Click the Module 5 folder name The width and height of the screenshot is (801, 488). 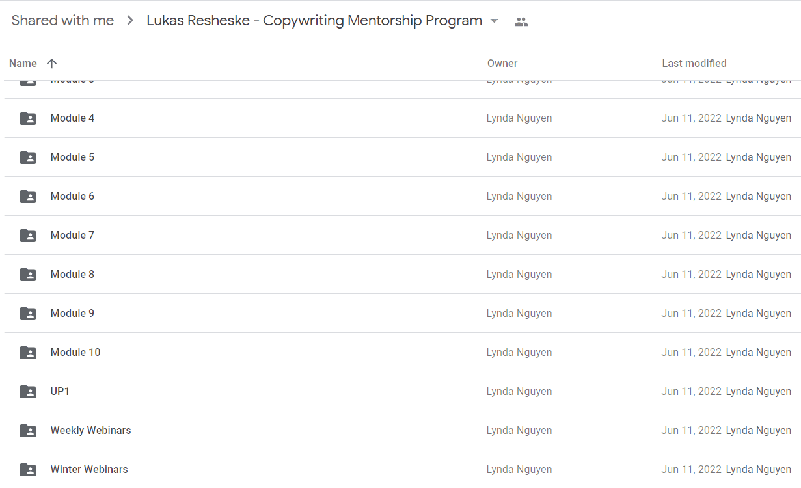pyautogui.click(x=72, y=157)
